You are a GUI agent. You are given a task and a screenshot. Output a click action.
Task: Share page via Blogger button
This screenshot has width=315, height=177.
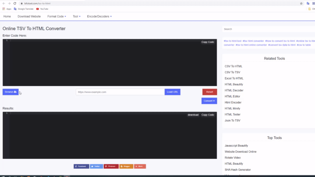click(126, 166)
